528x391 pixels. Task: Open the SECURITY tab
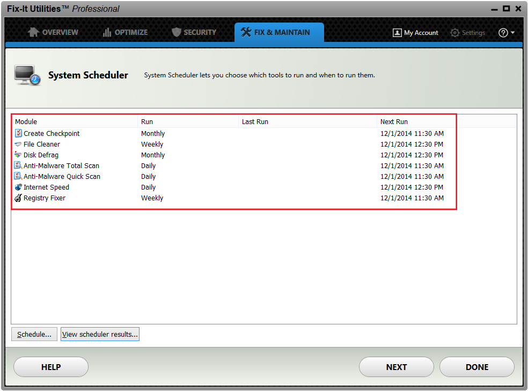[x=194, y=32]
